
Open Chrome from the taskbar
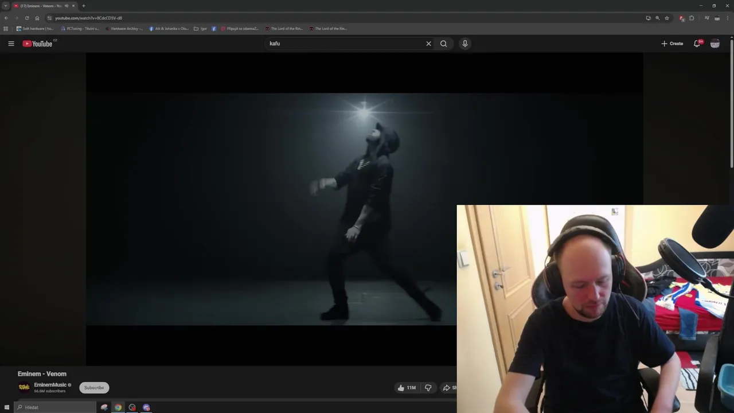point(118,407)
